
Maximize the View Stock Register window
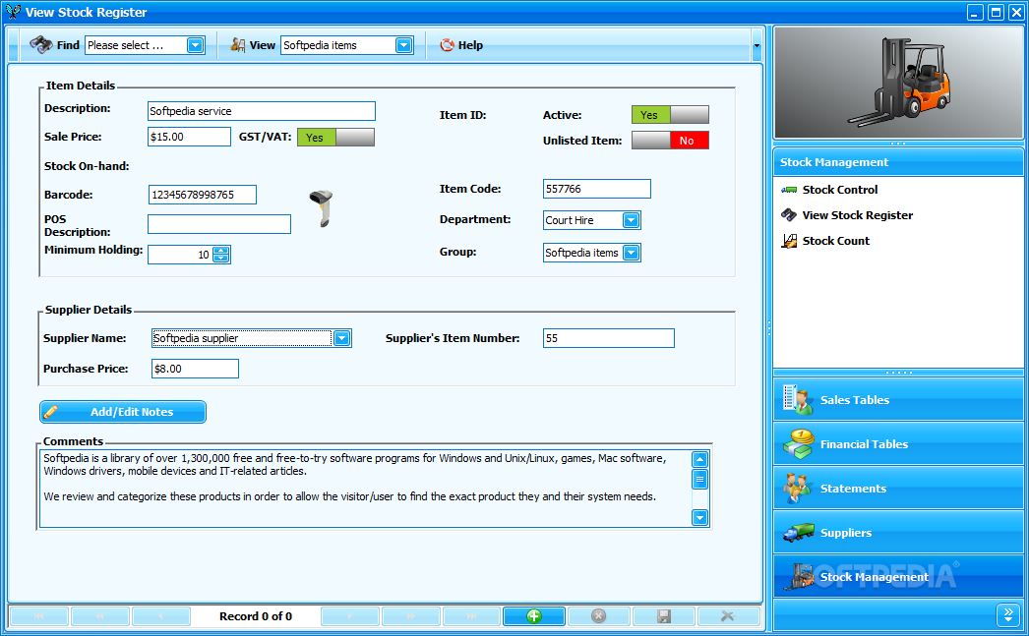996,12
